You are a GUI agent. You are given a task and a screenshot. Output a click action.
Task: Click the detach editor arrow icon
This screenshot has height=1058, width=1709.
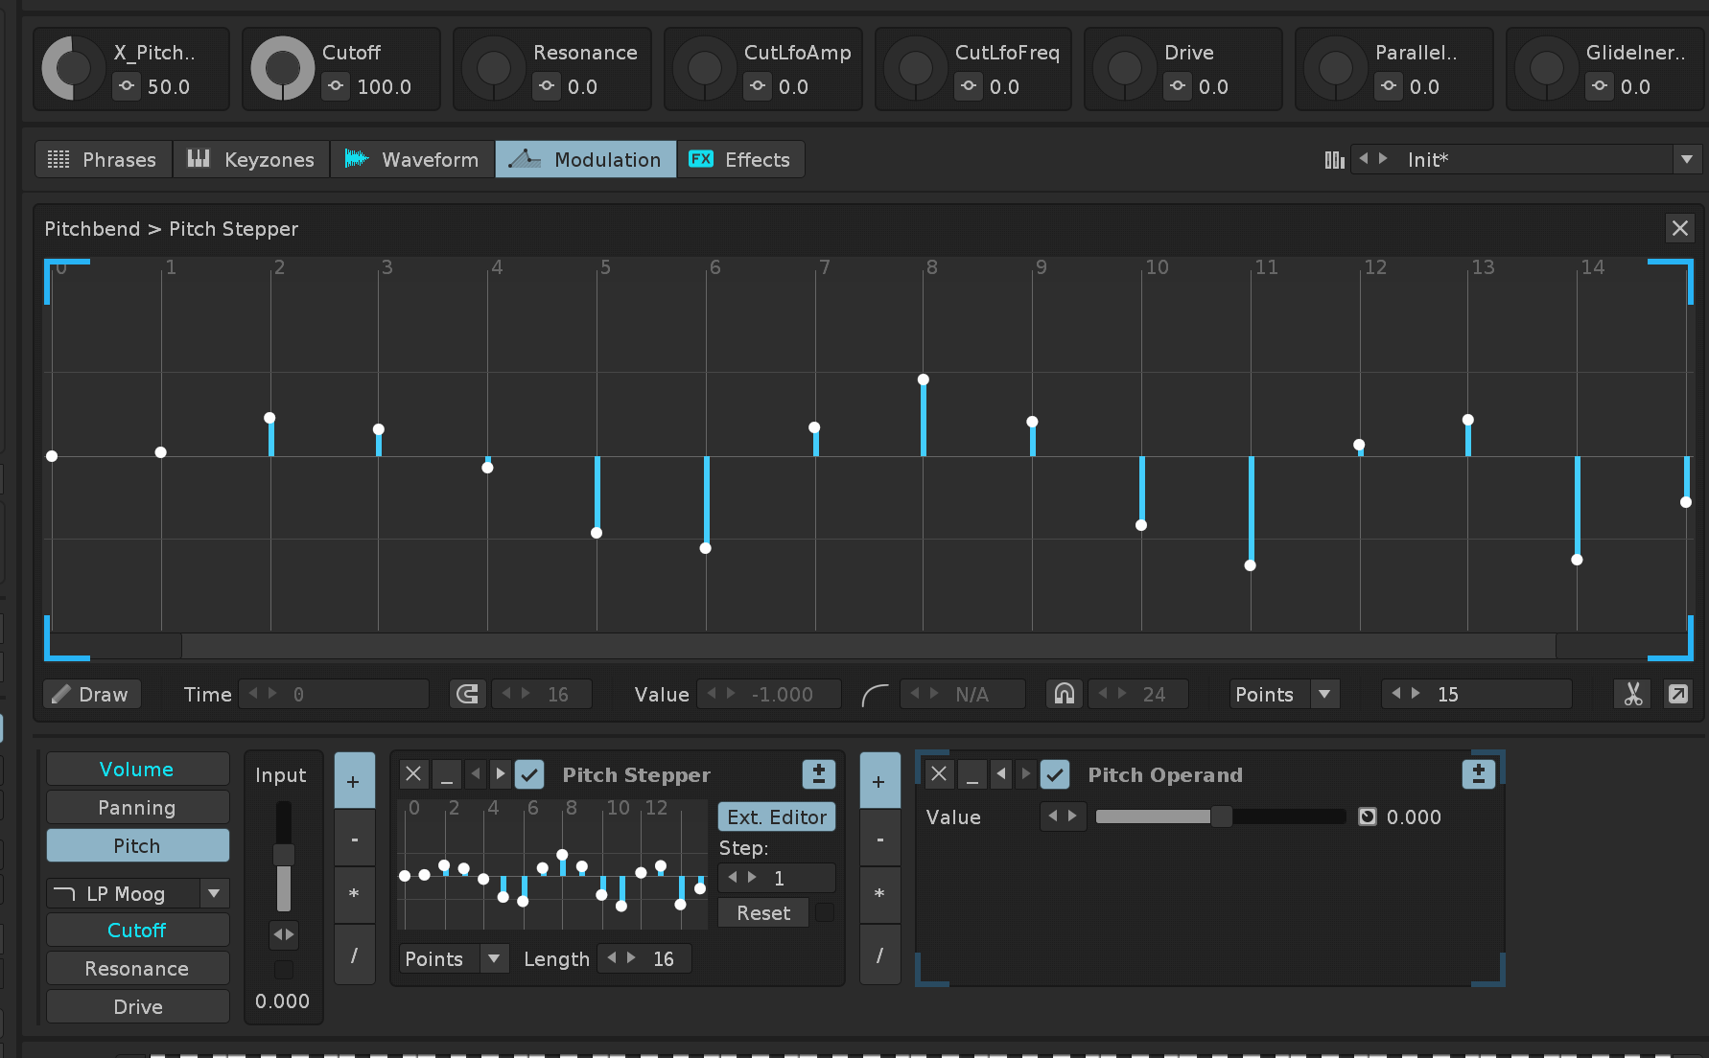pos(1677,694)
